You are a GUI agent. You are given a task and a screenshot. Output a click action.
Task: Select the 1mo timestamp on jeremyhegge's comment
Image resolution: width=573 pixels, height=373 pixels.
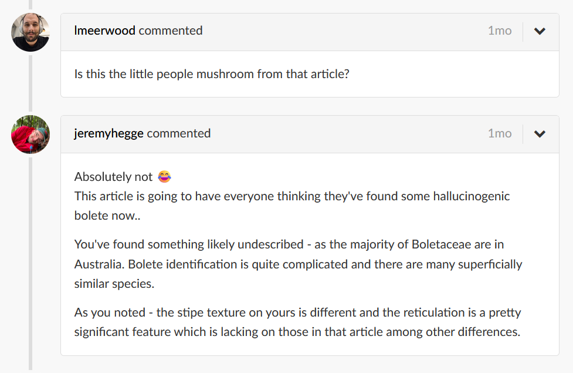(x=499, y=133)
